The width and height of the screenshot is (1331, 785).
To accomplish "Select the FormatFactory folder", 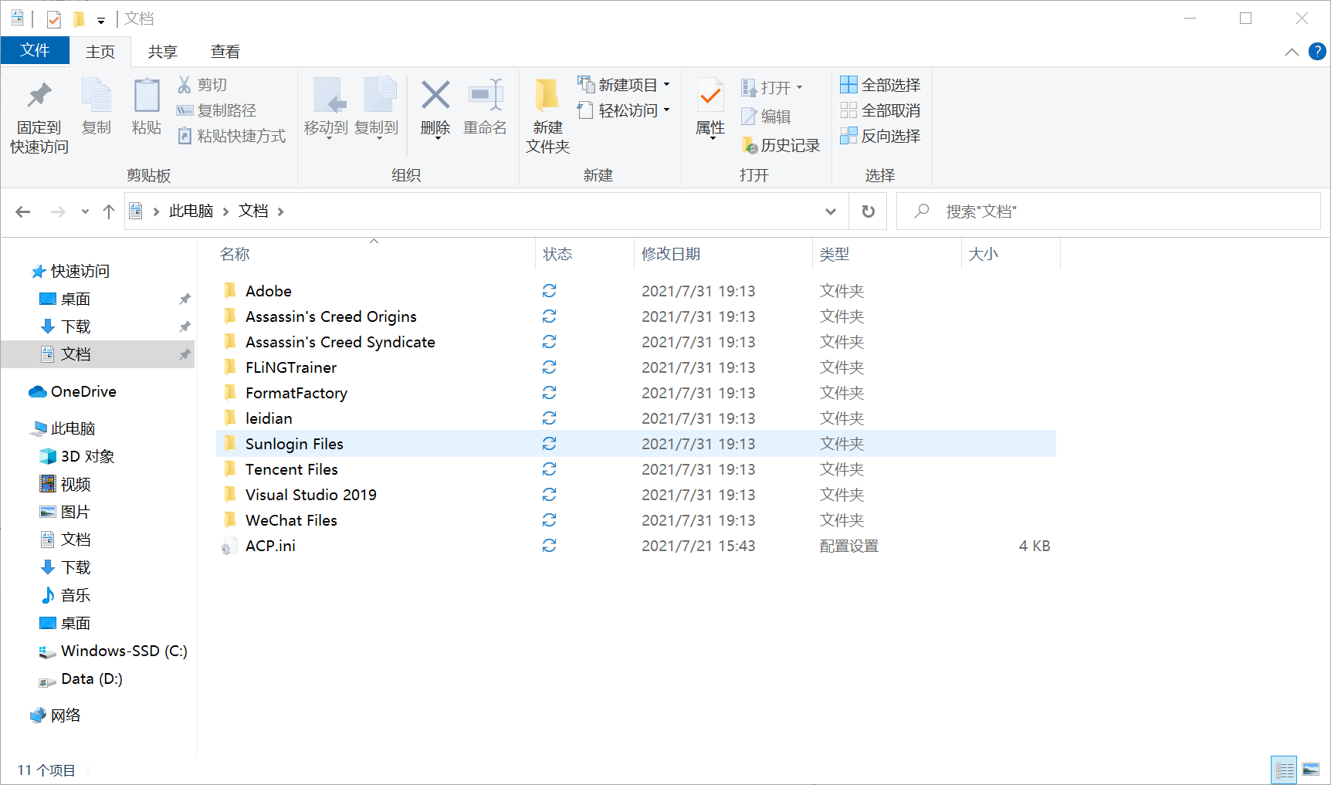I will coord(296,393).
